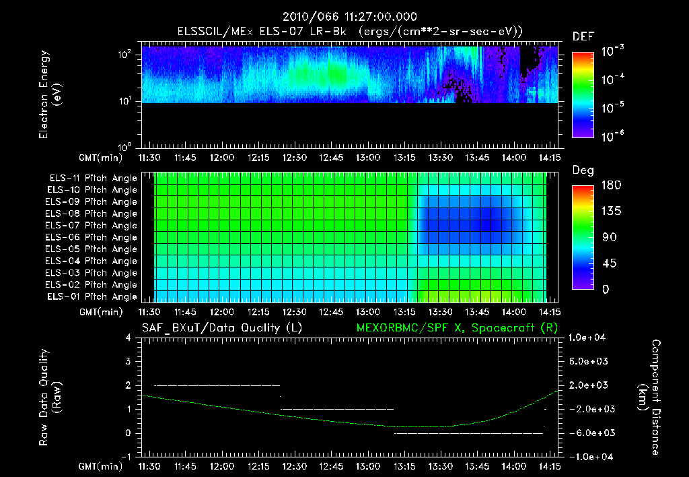Click the ELS-09 Pitch Angle row label

point(92,201)
